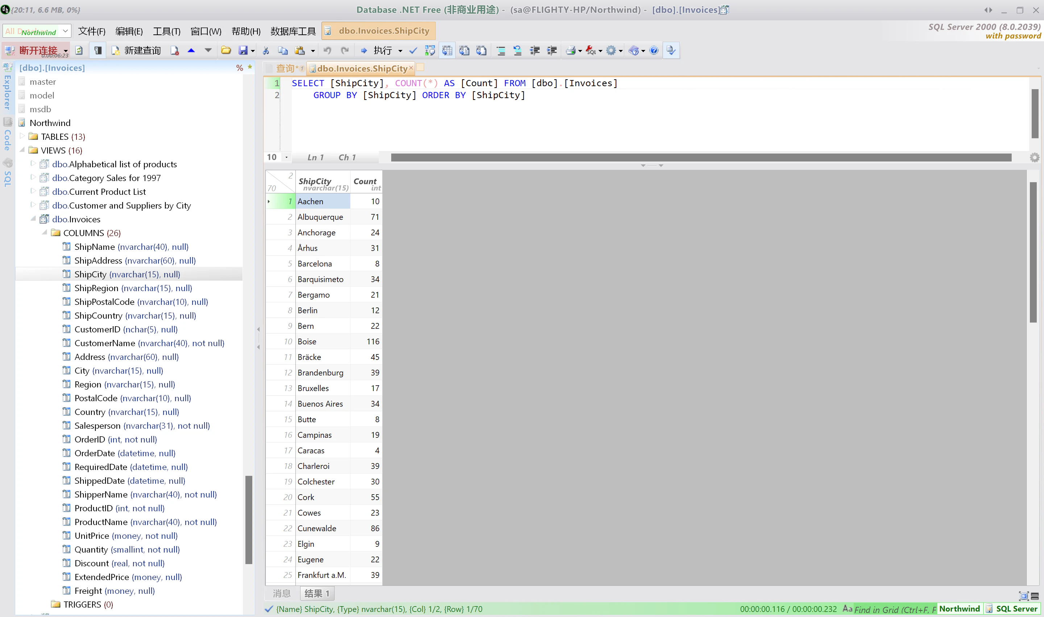Click the results grid vertical scrollbar
This screenshot has width=1044, height=617.
[1033, 252]
